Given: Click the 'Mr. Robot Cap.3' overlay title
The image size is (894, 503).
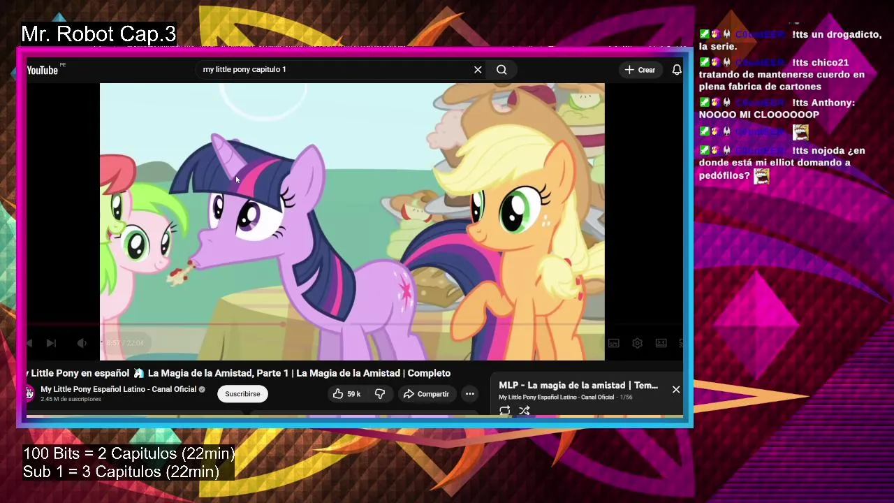Looking at the screenshot, I should (98, 34).
